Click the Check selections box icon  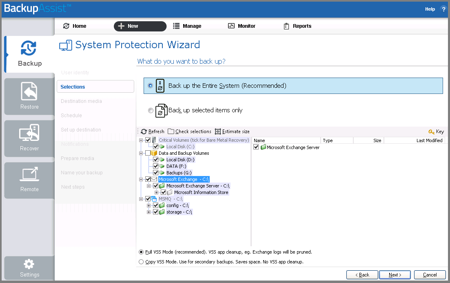[x=171, y=131]
